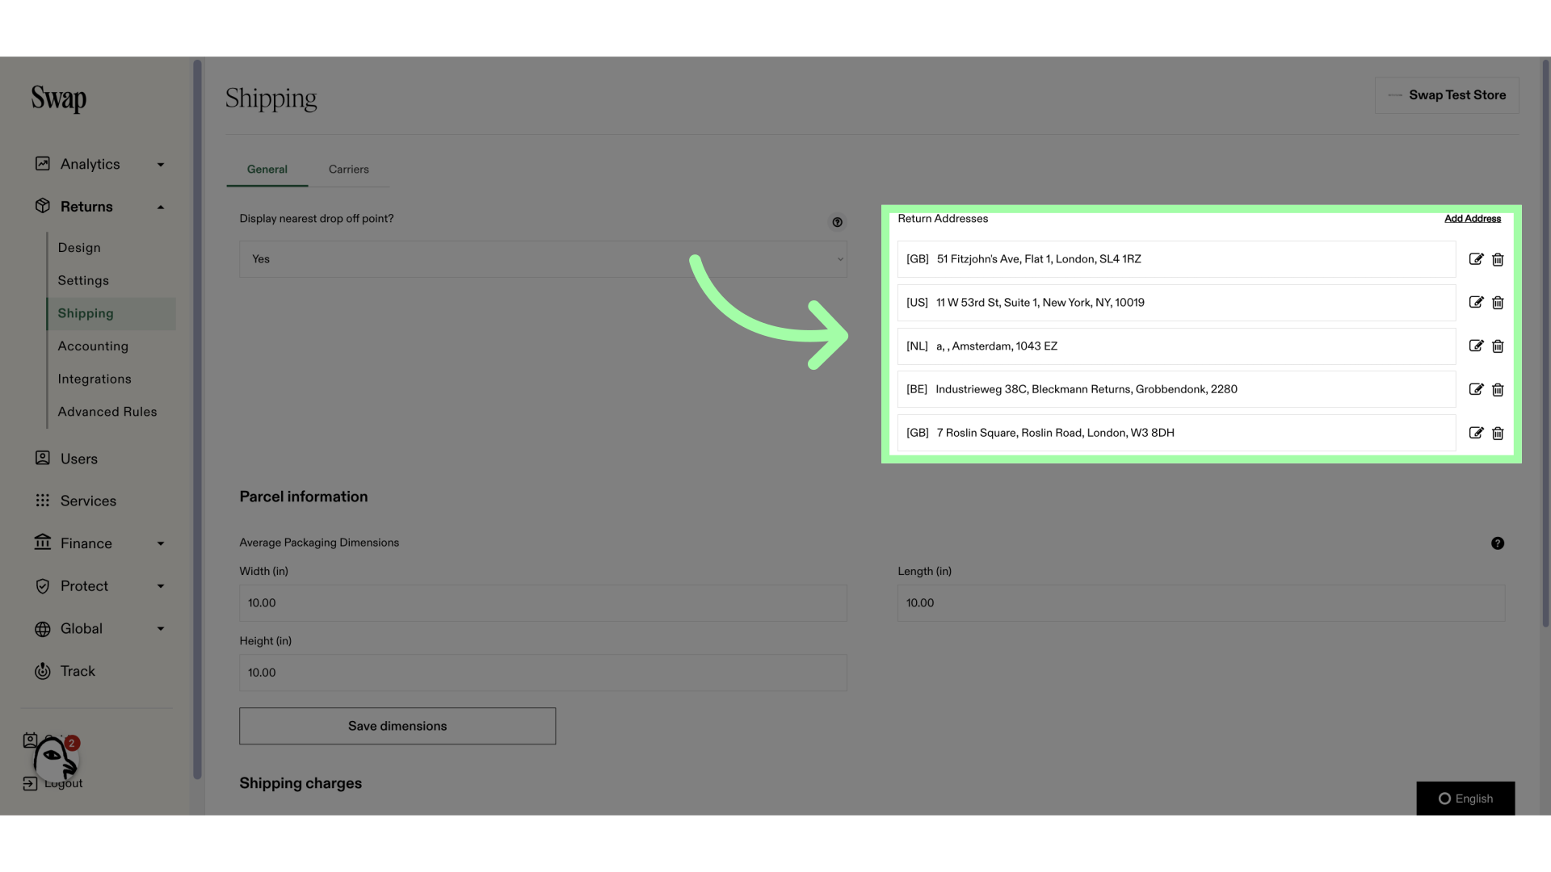The image size is (1551, 872).
Task: Click the edit icon for NL Amsterdam address
Action: tap(1475, 346)
